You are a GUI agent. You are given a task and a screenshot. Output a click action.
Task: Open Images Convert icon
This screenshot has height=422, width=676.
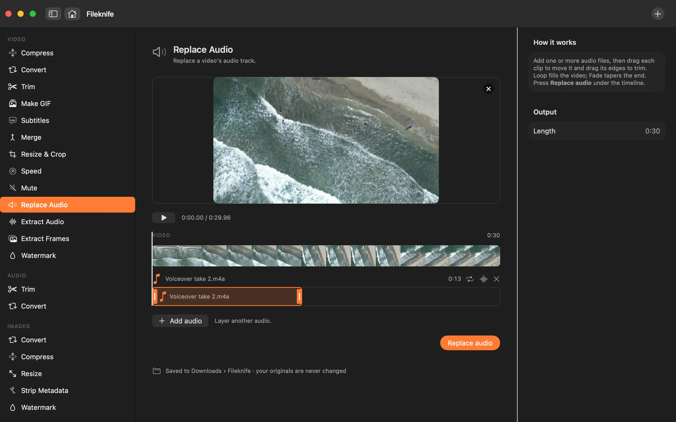click(x=13, y=340)
